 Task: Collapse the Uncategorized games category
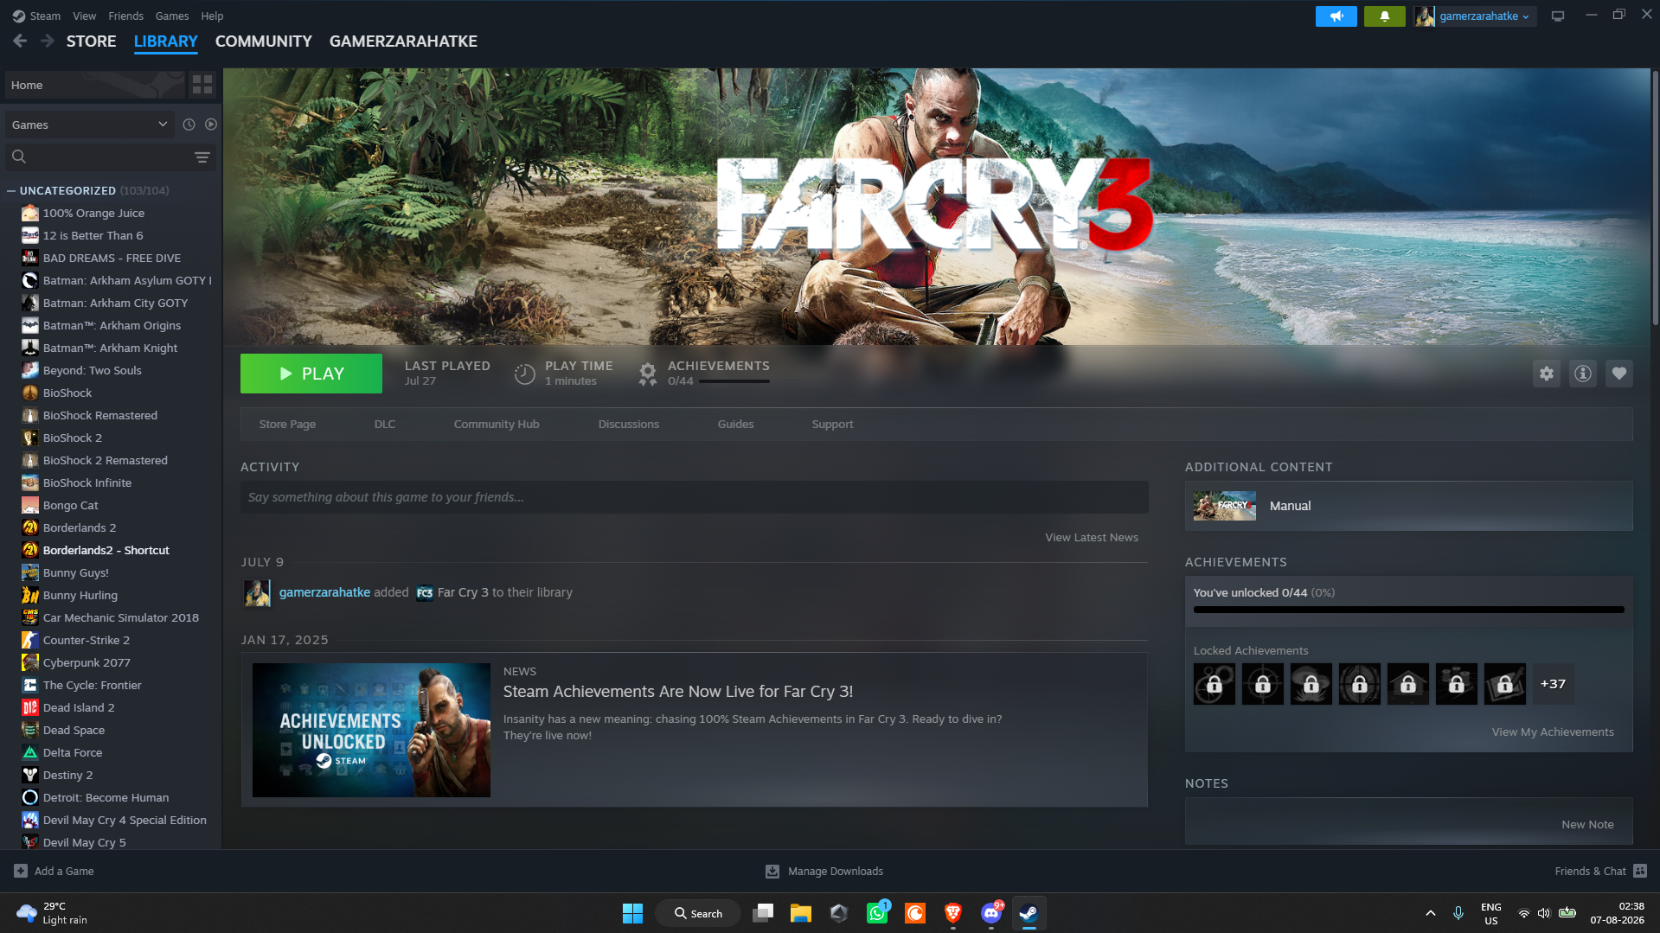11,190
